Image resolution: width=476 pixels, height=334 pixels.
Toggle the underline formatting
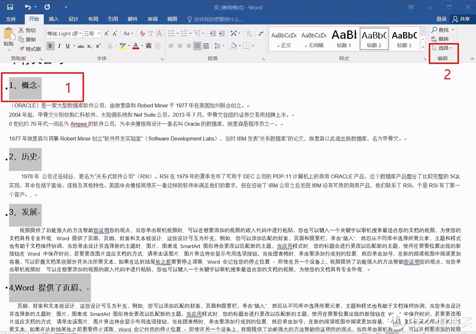click(67, 46)
